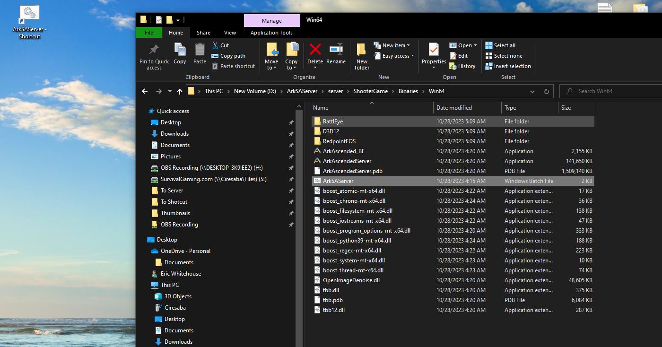Select the ArkAscendedServer.pdb file

pos(453,171)
